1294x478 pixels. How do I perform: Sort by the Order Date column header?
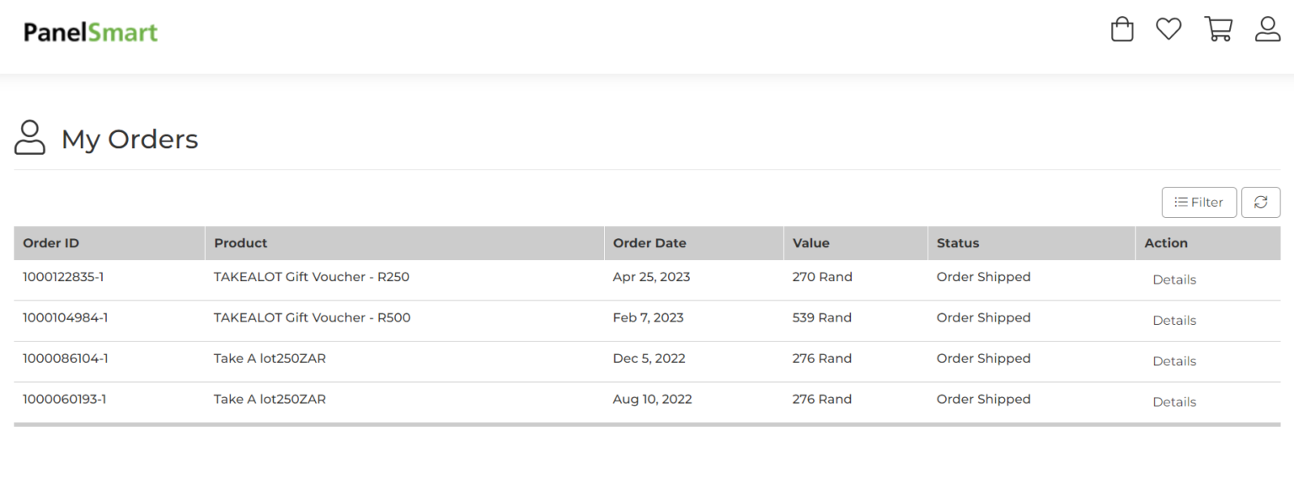[x=650, y=243]
